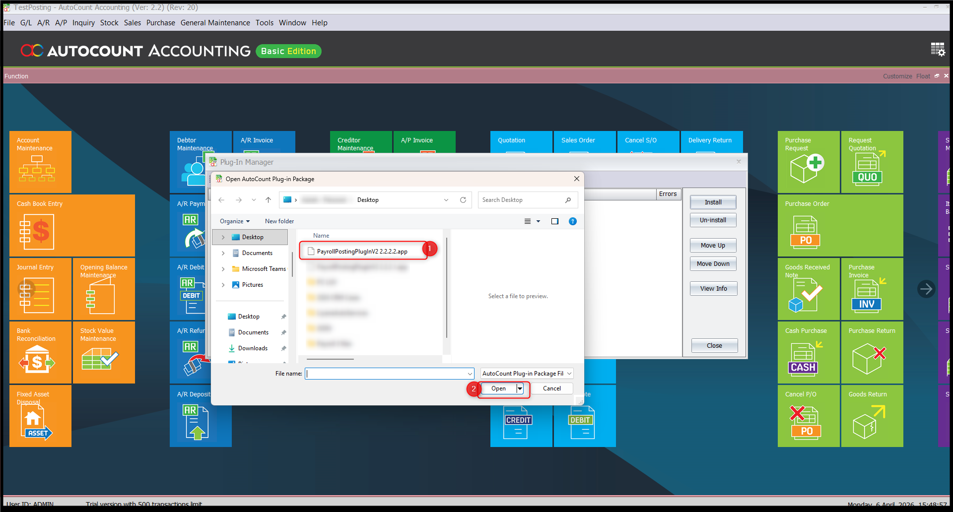Open the G/L menu

pyautogui.click(x=26, y=23)
